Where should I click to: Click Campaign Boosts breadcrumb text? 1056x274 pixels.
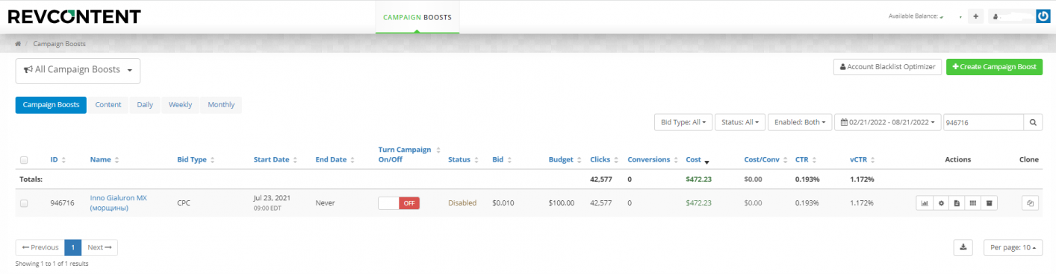[60, 44]
